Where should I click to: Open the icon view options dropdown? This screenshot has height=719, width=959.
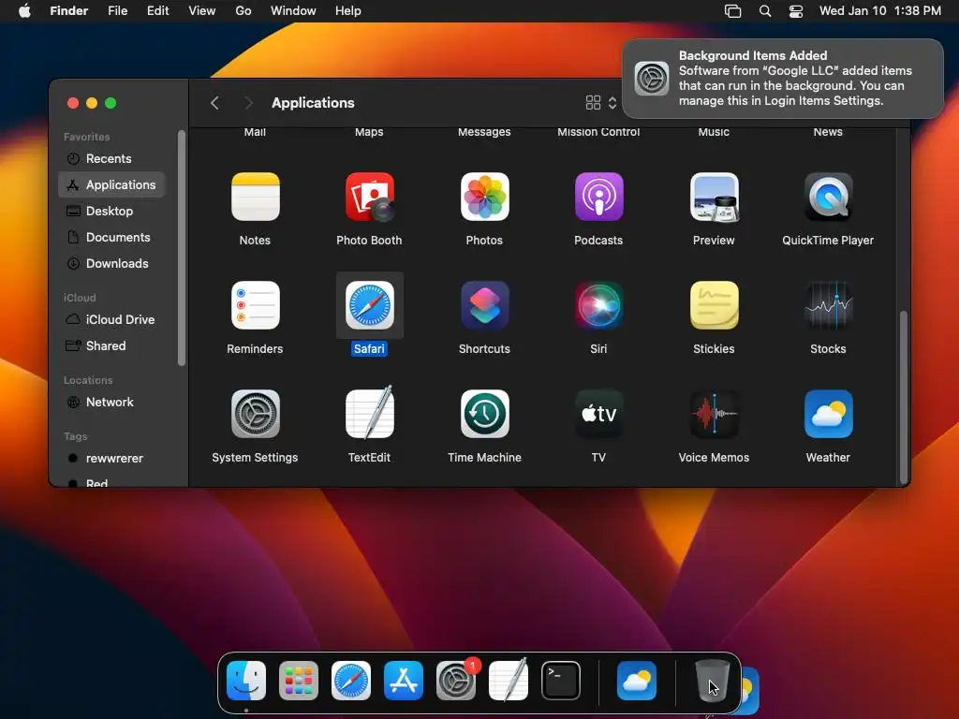pos(601,103)
